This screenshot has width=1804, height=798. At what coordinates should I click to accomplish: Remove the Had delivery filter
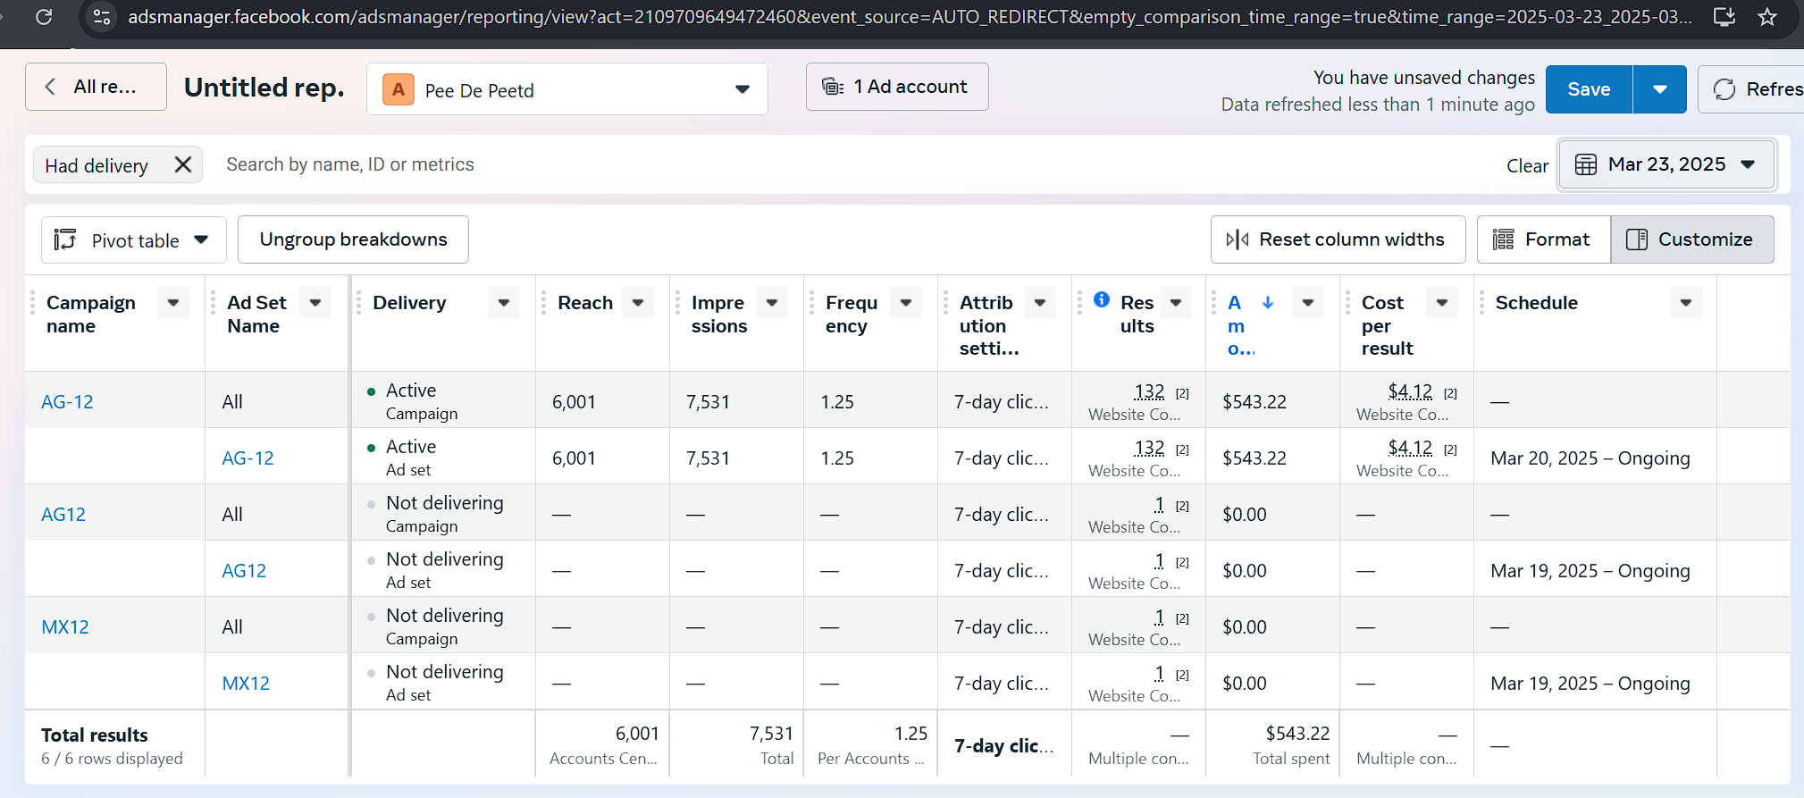[183, 165]
